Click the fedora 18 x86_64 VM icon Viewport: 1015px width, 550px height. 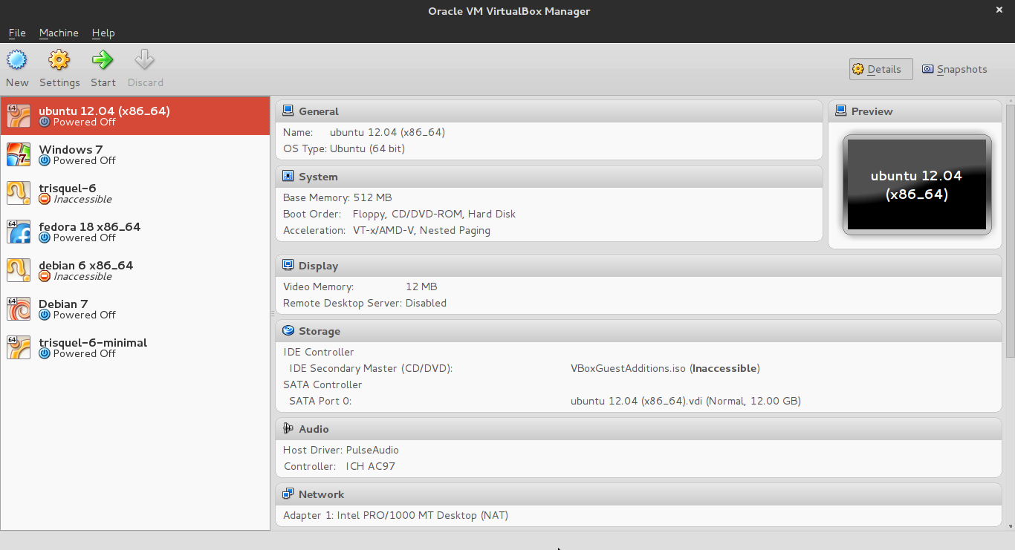point(19,232)
